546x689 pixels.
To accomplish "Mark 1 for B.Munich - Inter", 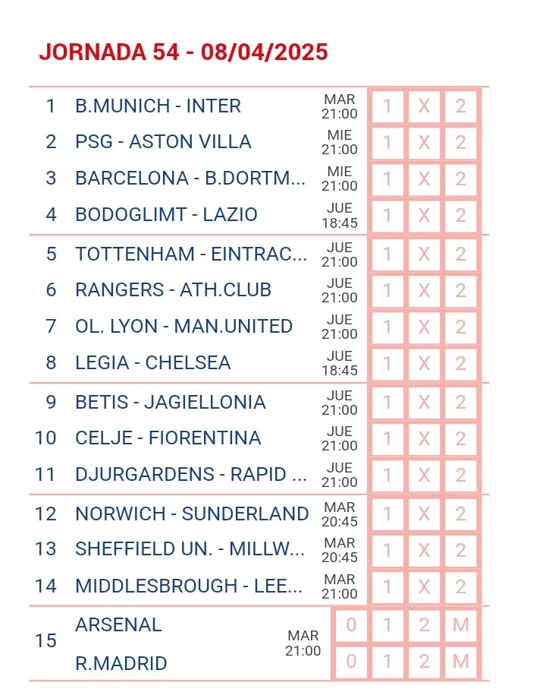I will pyautogui.click(x=388, y=107).
